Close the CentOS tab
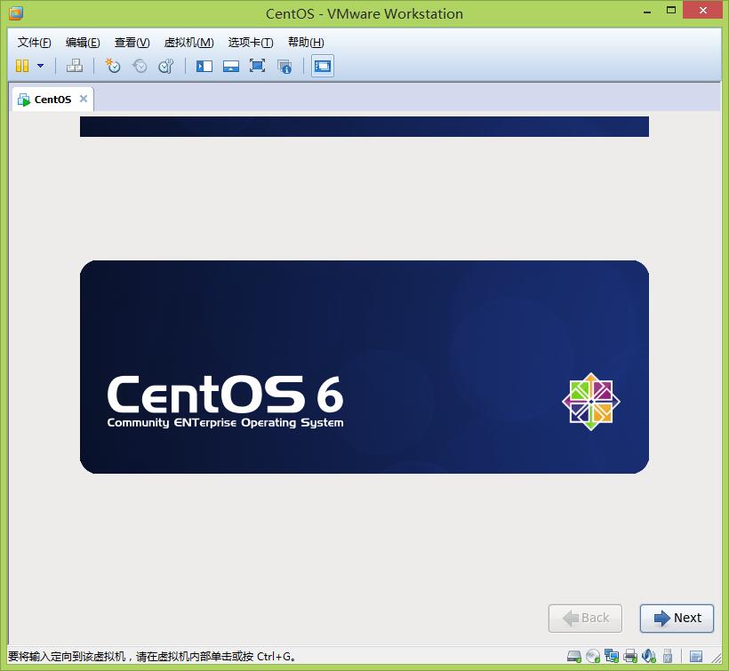Image resolution: width=729 pixels, height=671 pixels. click(83, 99)
